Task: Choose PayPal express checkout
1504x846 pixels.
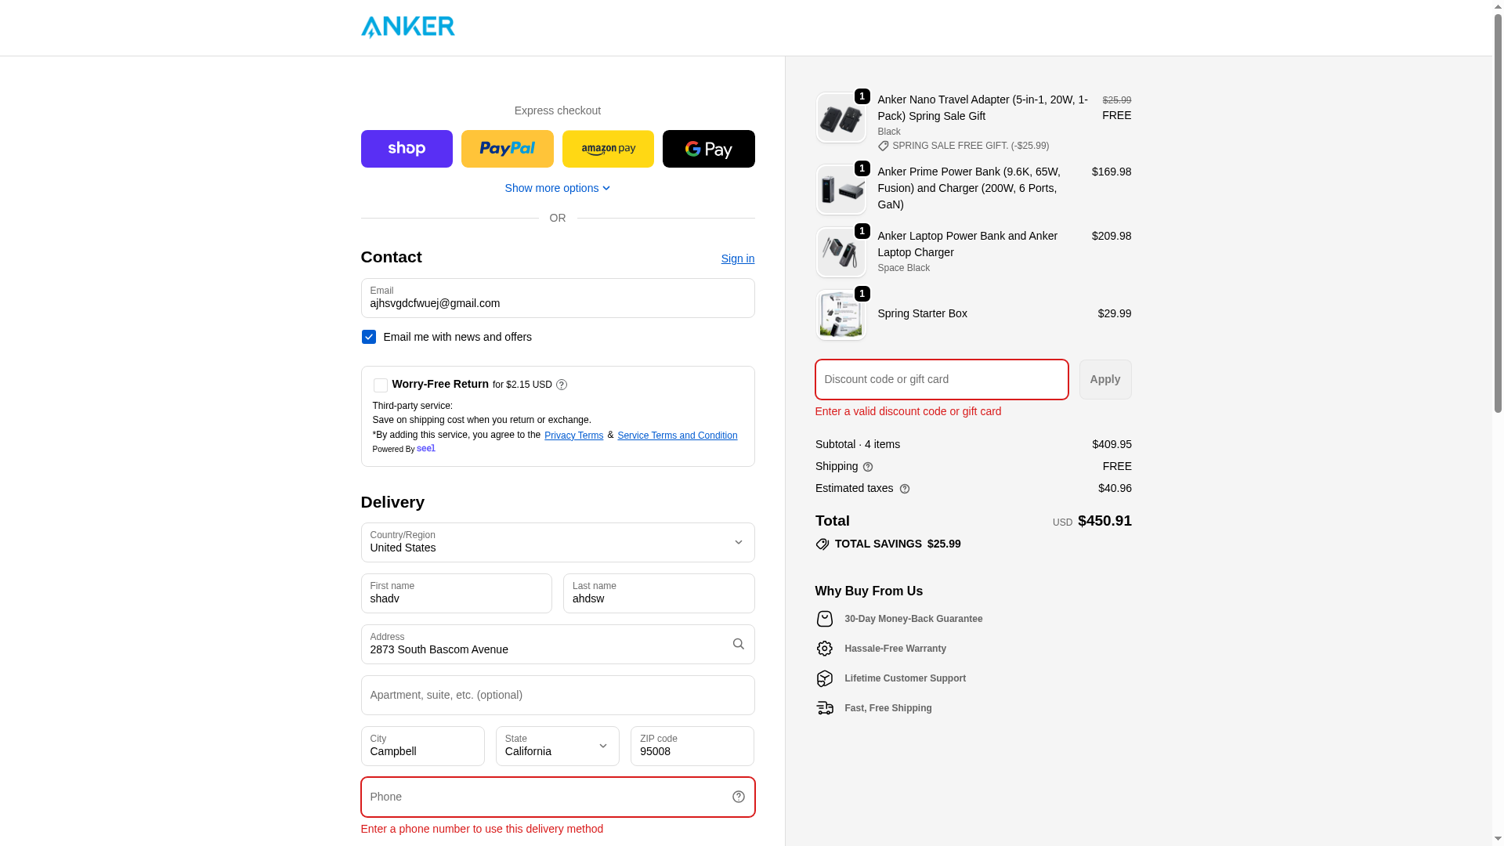Action: point(507,149)
